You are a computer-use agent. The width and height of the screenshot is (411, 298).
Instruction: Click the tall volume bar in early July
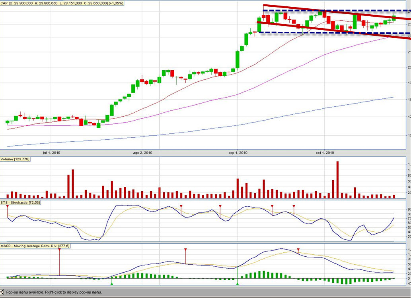72,184
